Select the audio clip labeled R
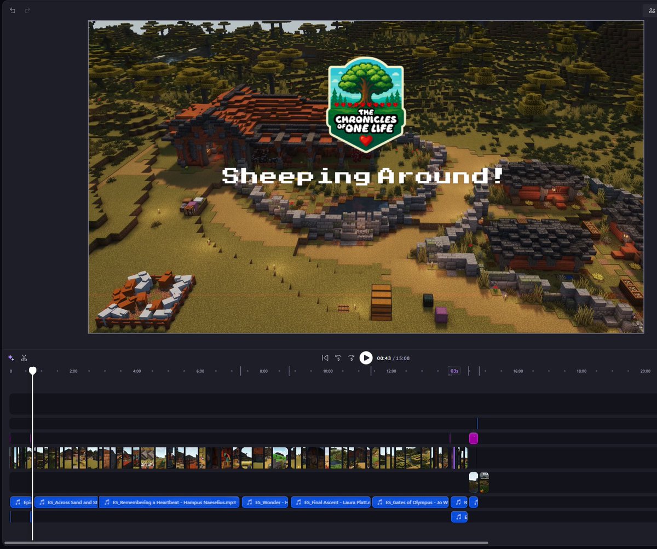The width and height of the screenshot is (657, 549). coord(459,502)
